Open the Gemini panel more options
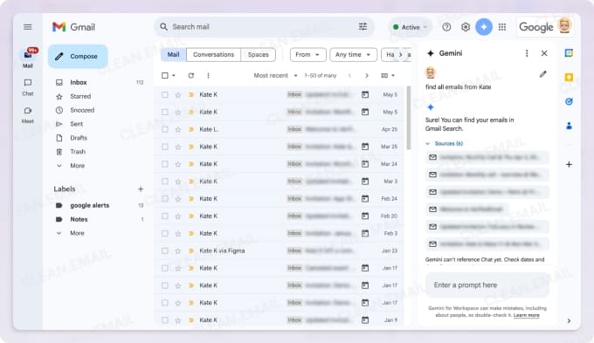Screen dimensions: 594x343 527,53
